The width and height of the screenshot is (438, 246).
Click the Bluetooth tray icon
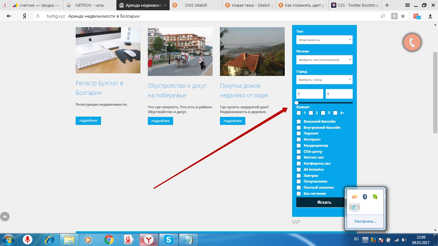(365, 197)
